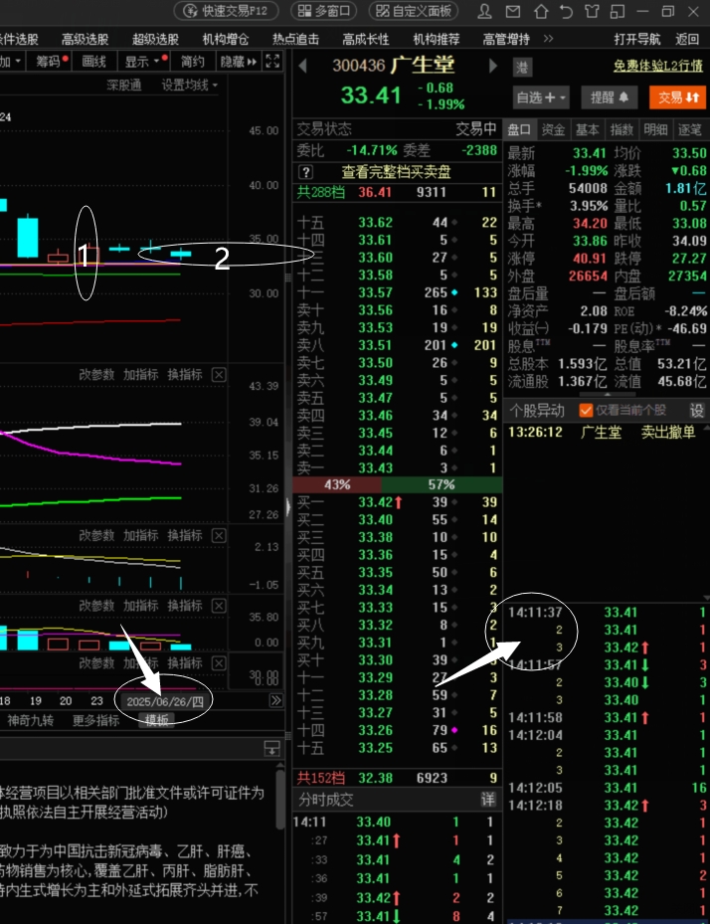Open 快速交易F12 quick trade

pyautogui.click(x=226, y=11)
